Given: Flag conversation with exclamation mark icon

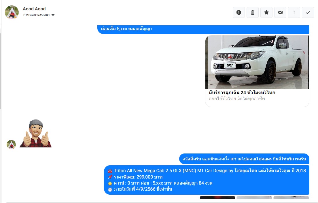Looking at the screenshot, I should (294, 12).
